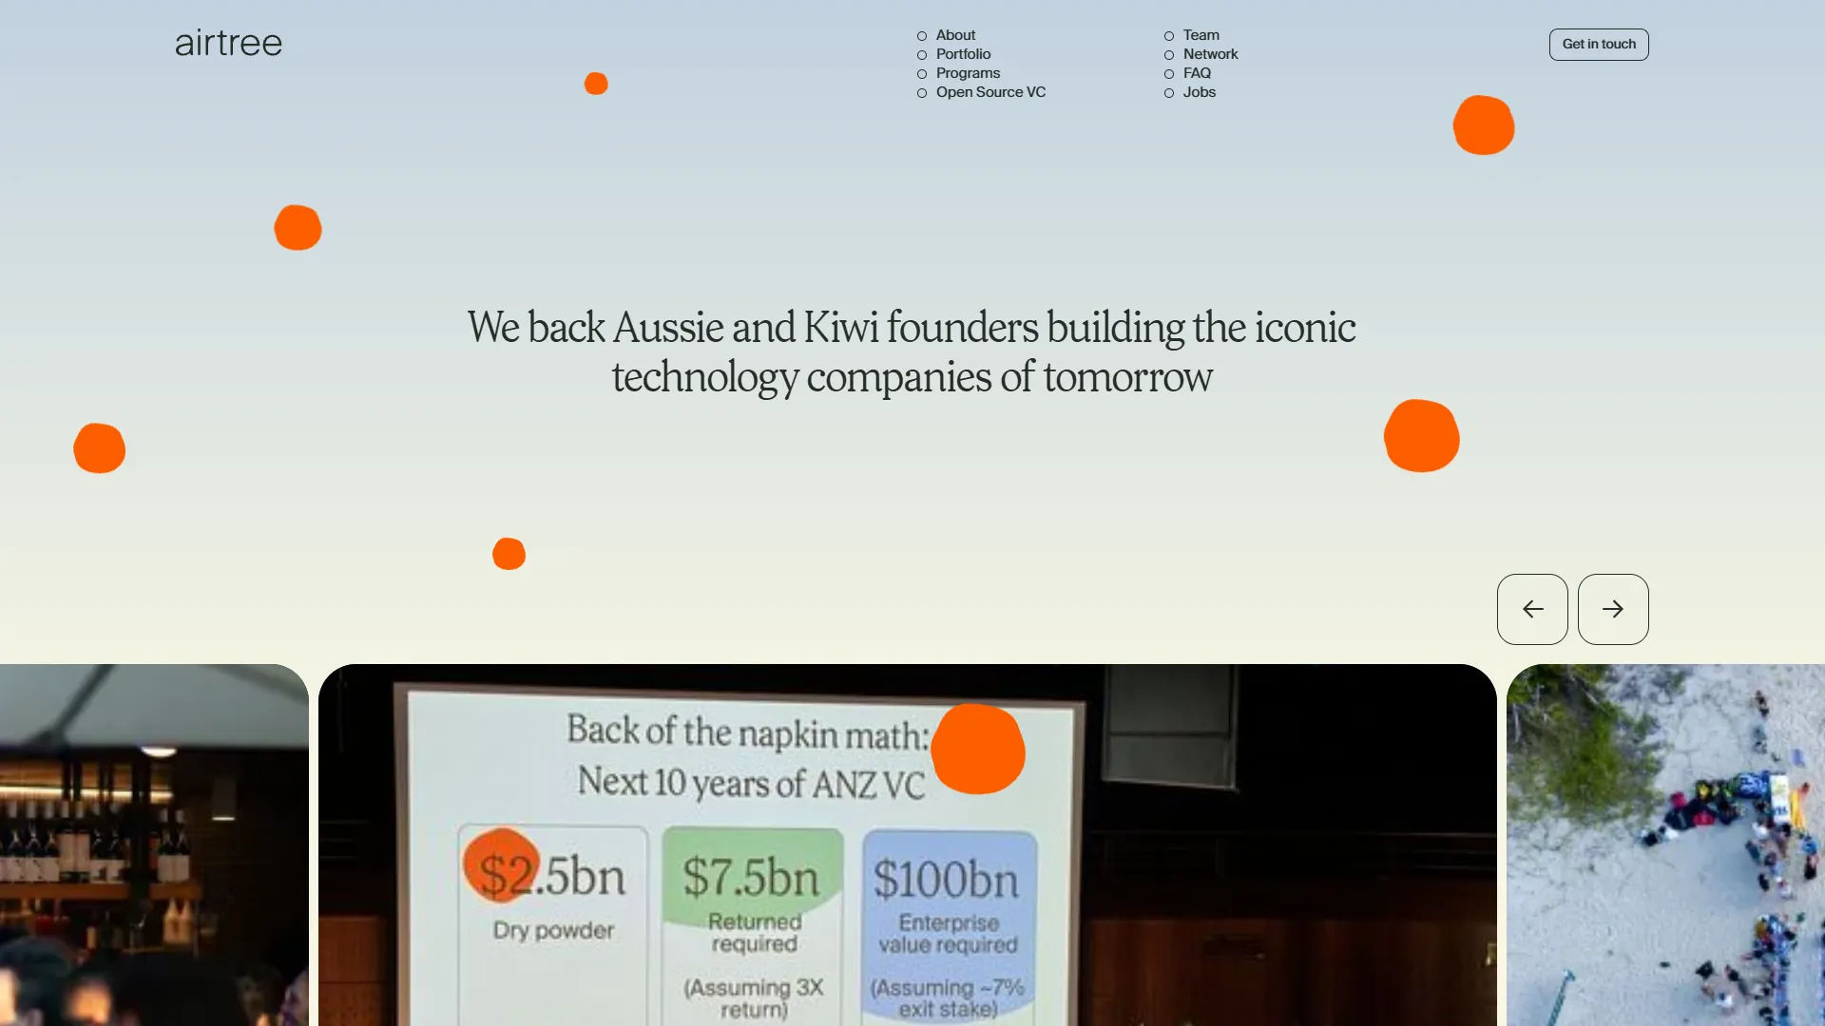Image resolution: width=1825 pixels, height=1026 pixels.
Task: Click circle bullet beside Team
Action: [1168, 36]
